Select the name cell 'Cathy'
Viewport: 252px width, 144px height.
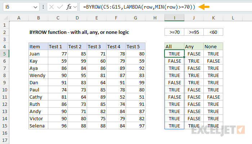point(39,97)
